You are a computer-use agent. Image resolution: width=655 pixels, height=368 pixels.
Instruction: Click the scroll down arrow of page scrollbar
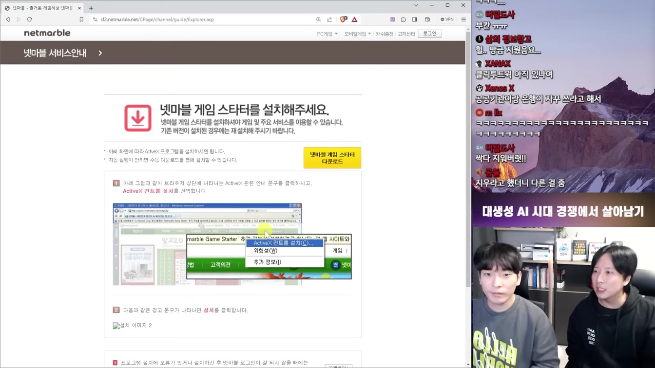[x=468, y=365]
